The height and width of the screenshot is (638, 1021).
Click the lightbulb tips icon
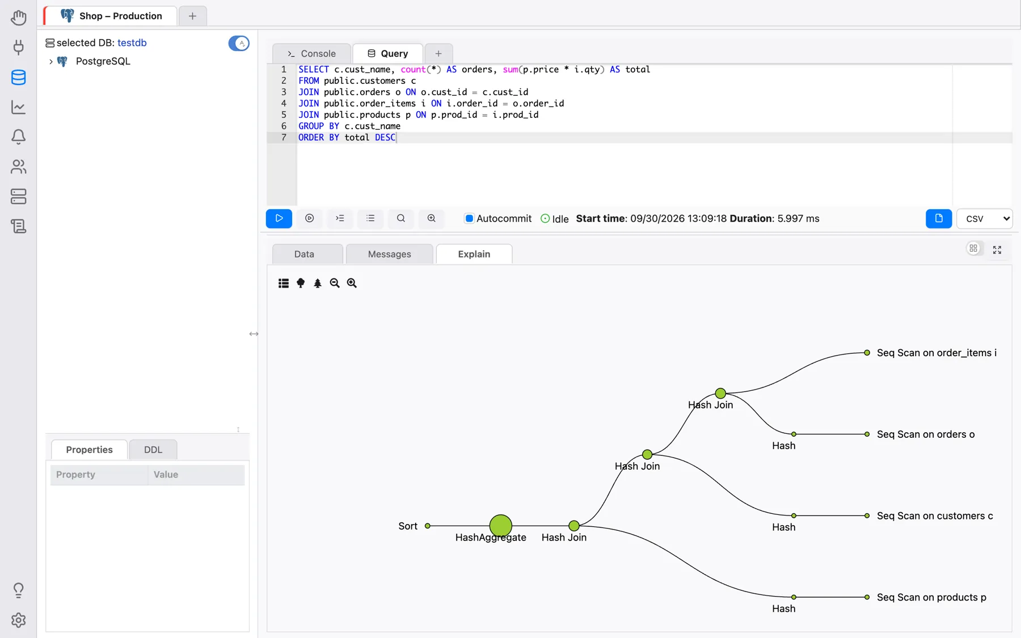[x=18, y=590]
